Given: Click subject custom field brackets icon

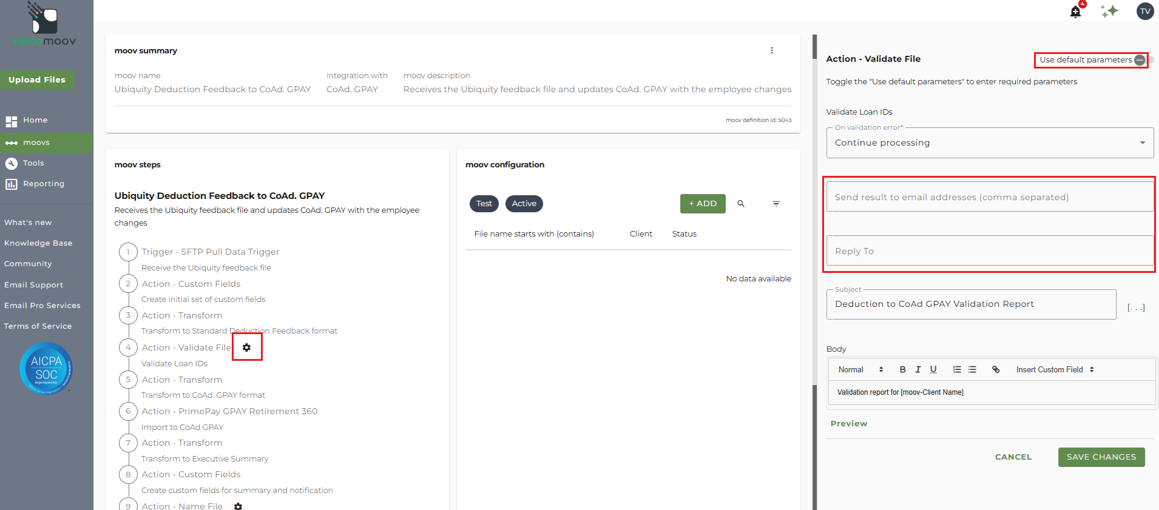Looking at the screenshot, I should click(1136, 307).
